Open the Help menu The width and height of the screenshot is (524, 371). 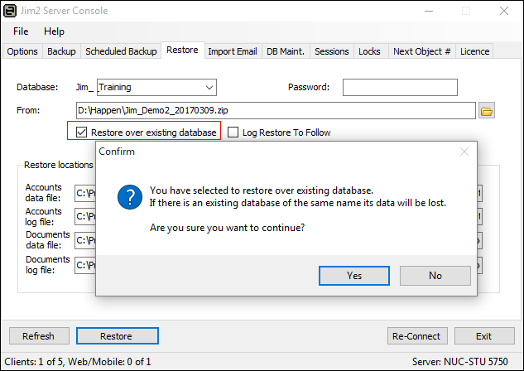(x=54, y=31)
